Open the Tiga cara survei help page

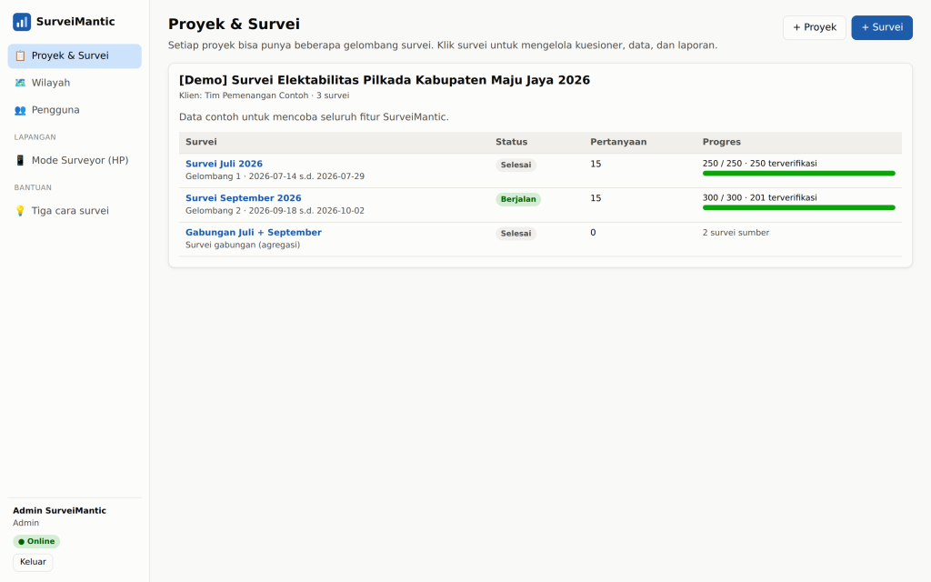pyautogui.click(x=75, y=211)
